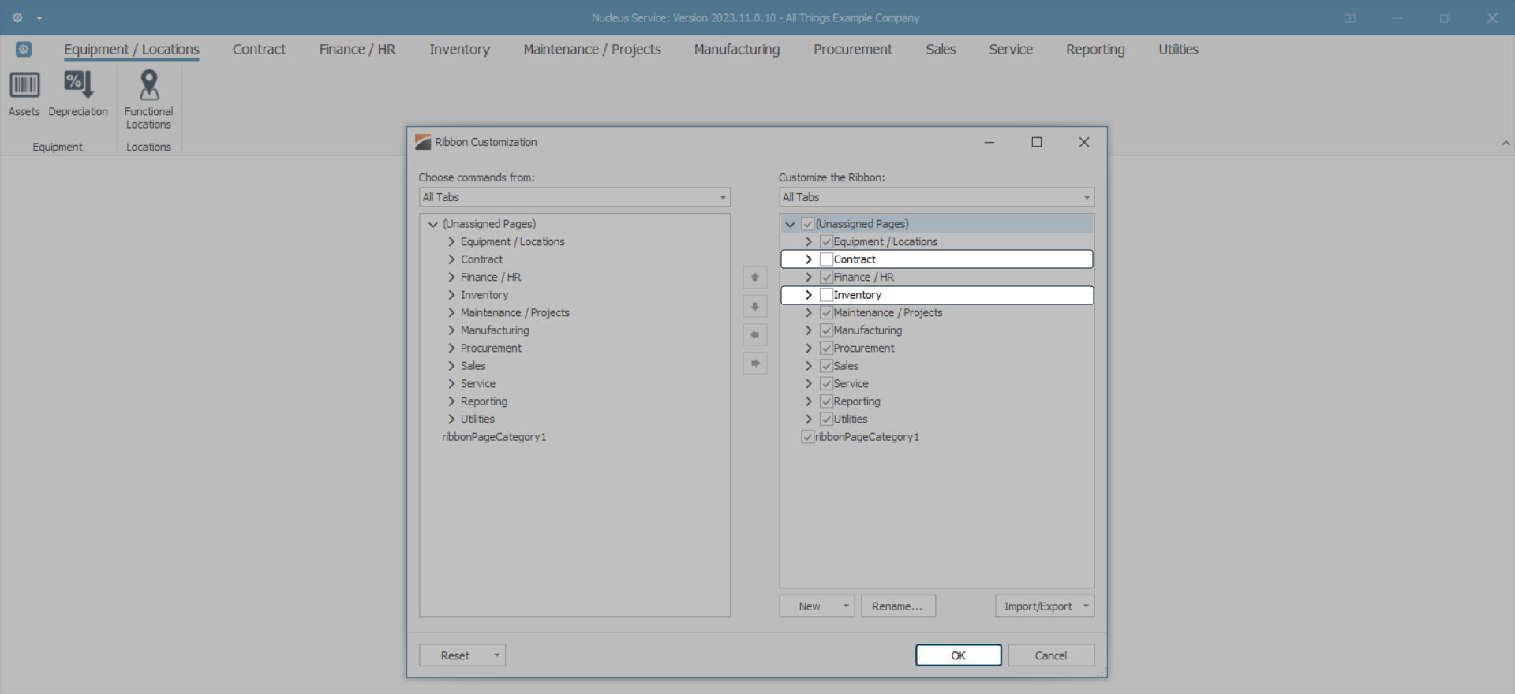Open the 'Customize the Ribbon' dropdown

click(x=937, y=197)
